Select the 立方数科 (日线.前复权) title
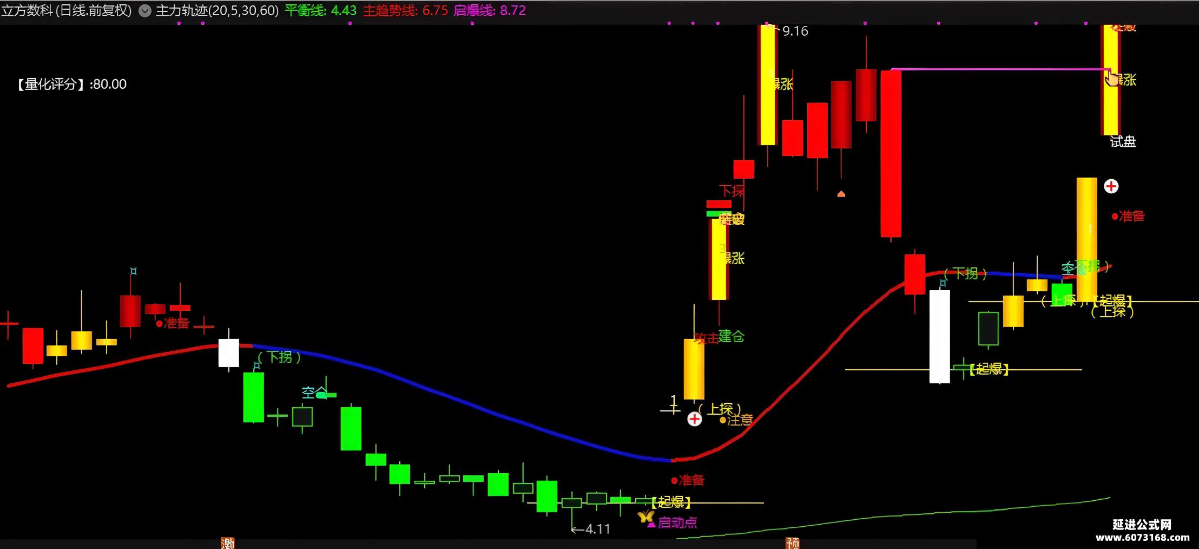The height and width of the screenshot is (549, 1199). click(67, 11)
